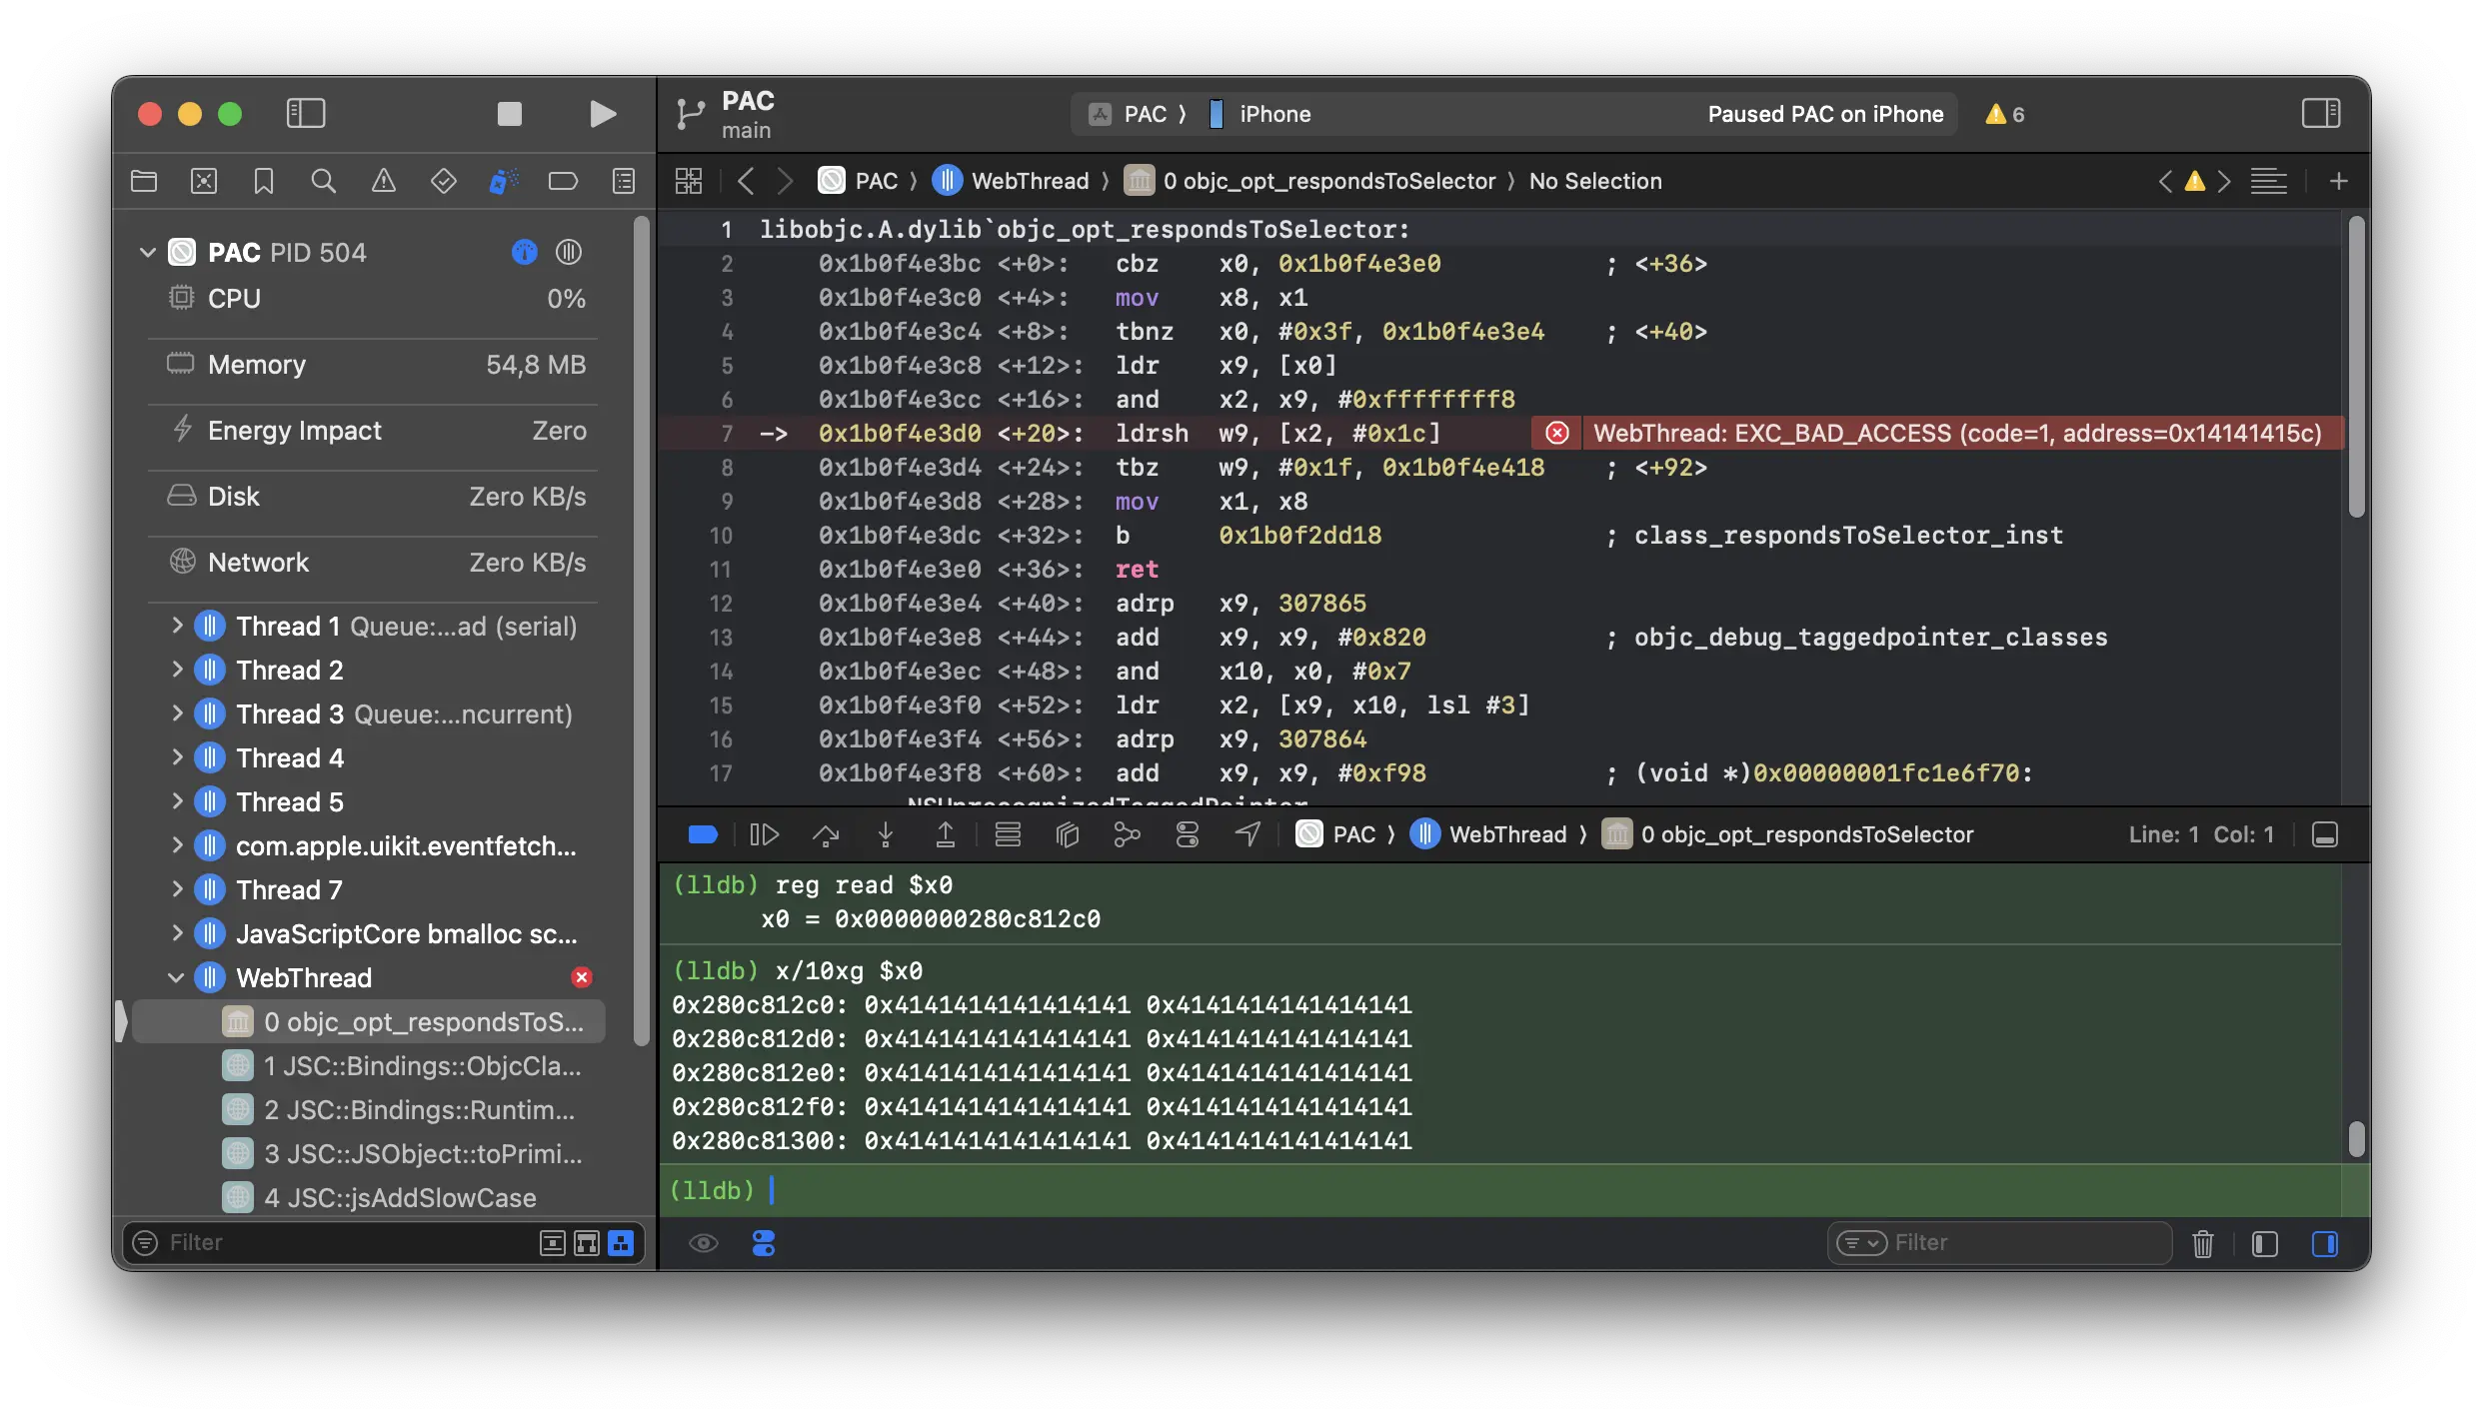Click the Step Out debug icon
Screen dimensions: 2483x1419
point(945,834)
